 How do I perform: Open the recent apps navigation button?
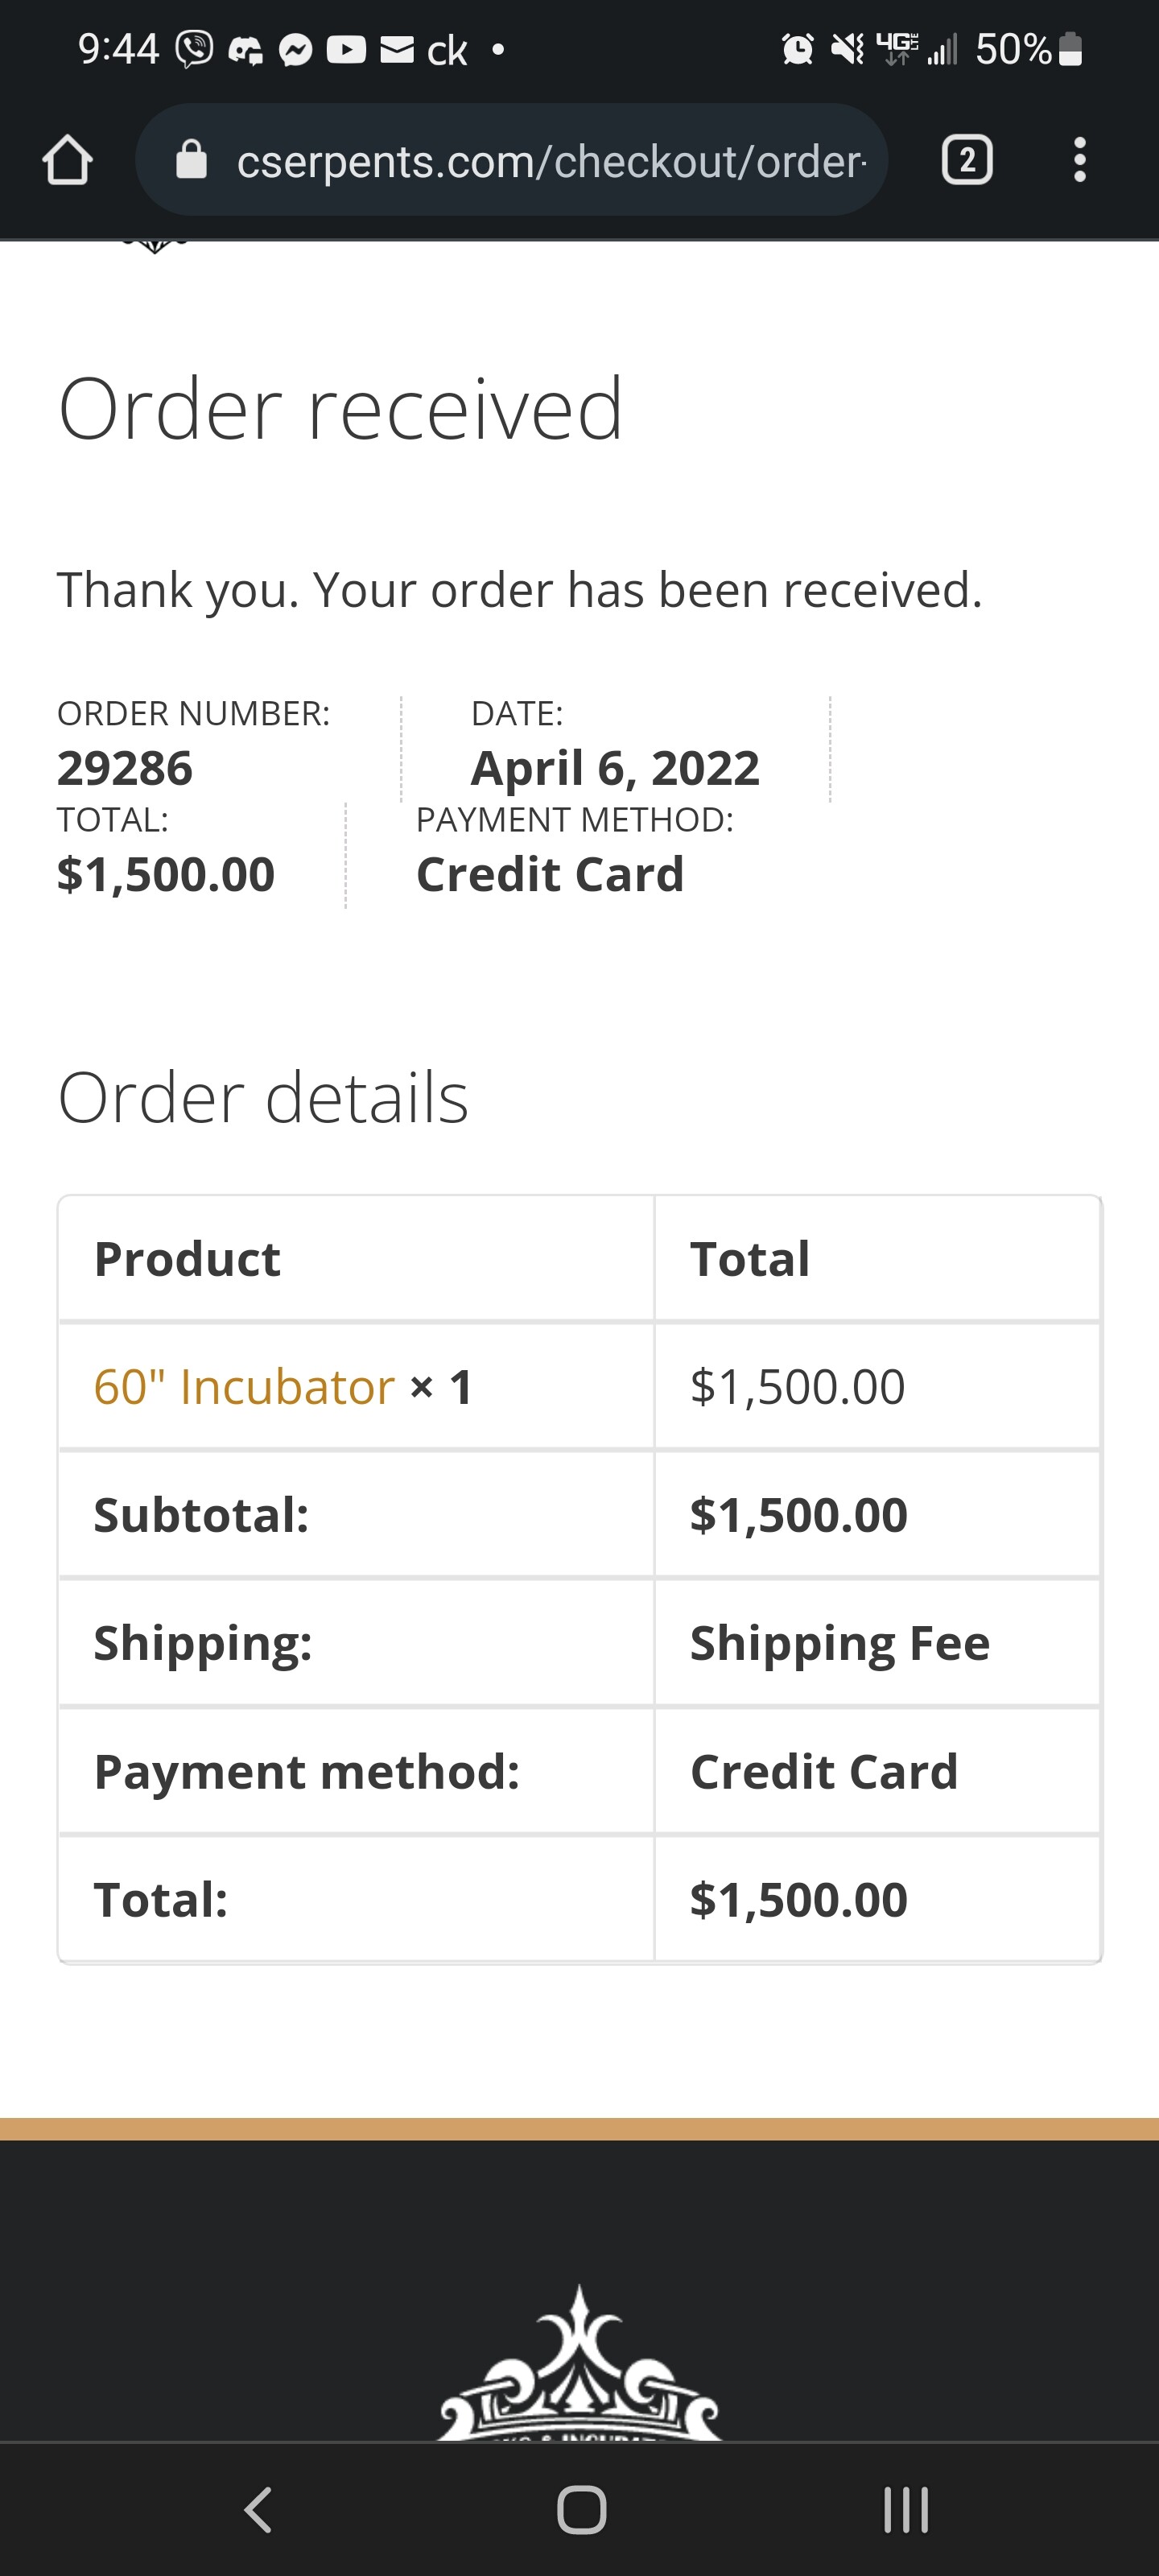pyautogui.click(x=906, y=2509)
